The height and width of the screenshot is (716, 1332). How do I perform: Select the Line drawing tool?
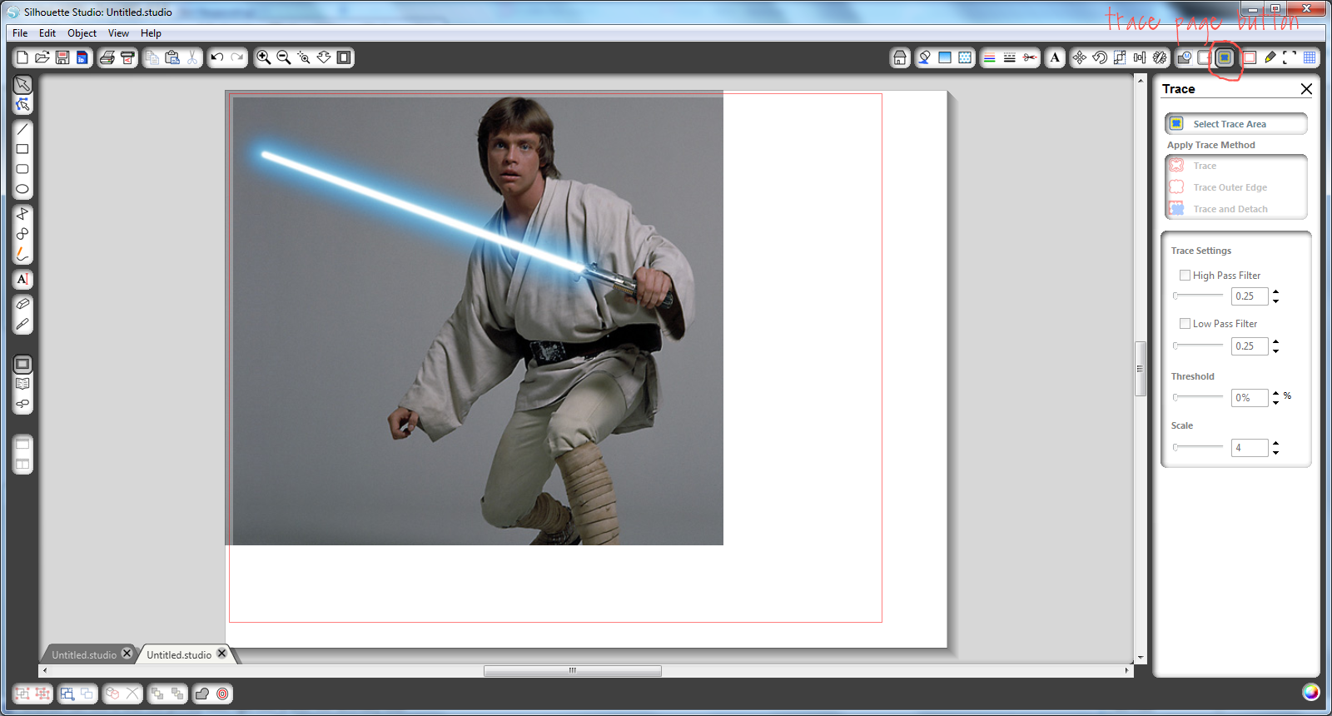[22, 129]
